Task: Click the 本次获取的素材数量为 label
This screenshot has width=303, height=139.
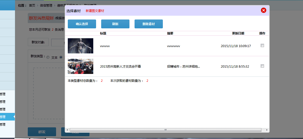Action: point(127,81)
